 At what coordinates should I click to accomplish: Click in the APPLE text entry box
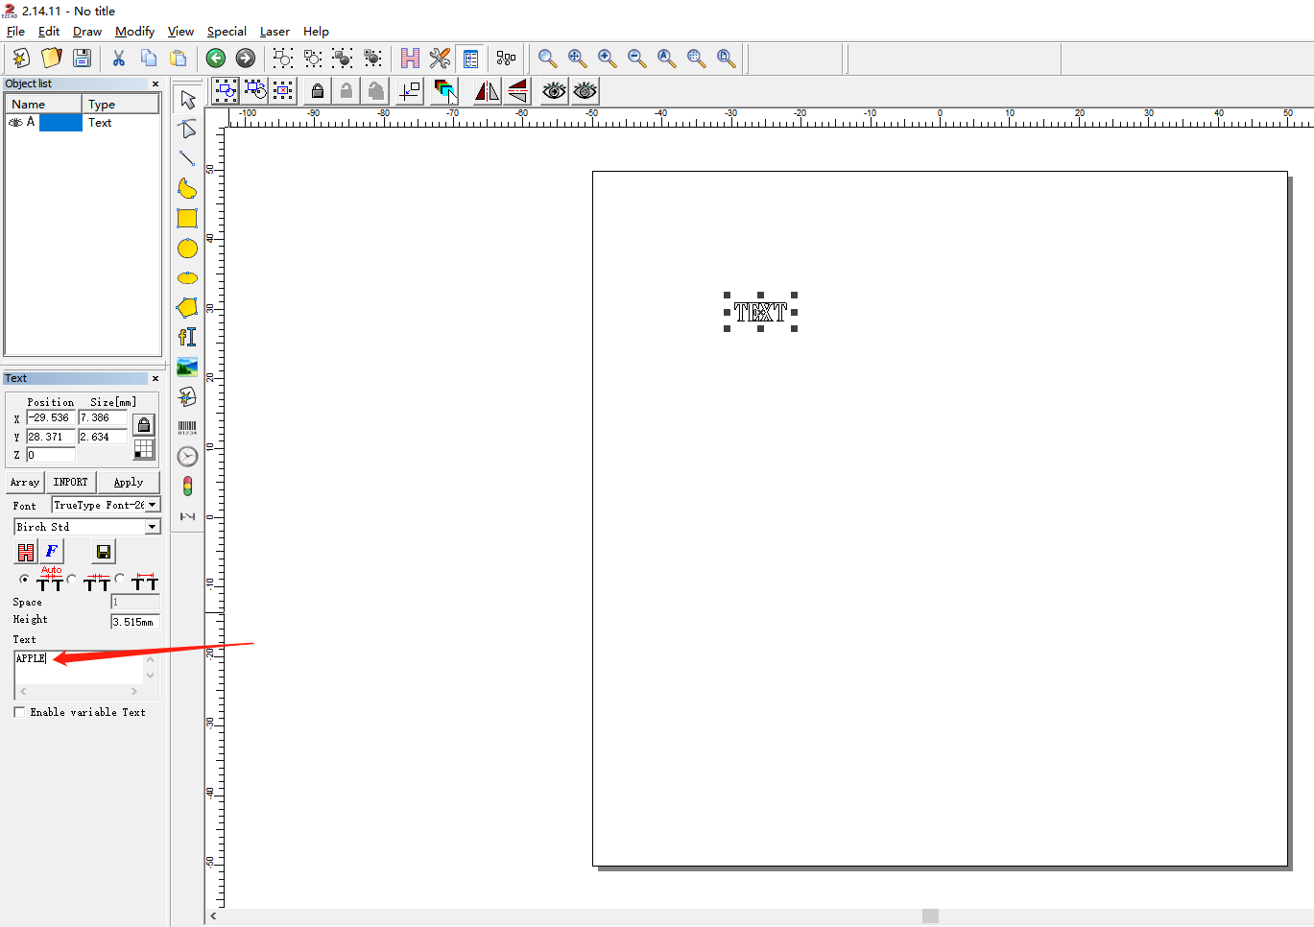[79, 667]
